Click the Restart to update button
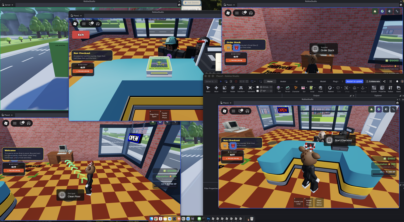This screenshot has width=404, height=222. (354, 81)
